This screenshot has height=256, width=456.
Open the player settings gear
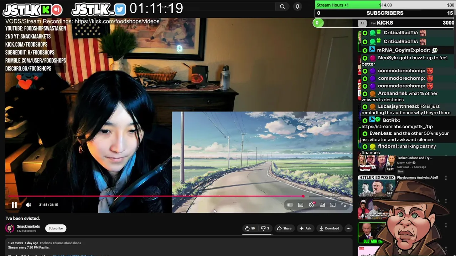[312, 205]
